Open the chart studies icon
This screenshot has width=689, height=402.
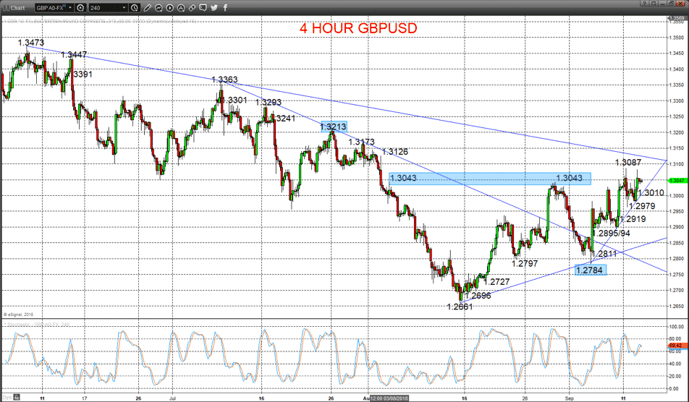(x=158, y=8)
